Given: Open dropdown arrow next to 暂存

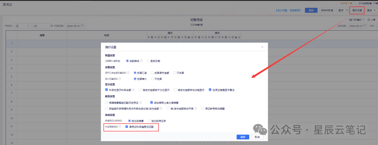Looking at the screenshot, I should (347, 10).
